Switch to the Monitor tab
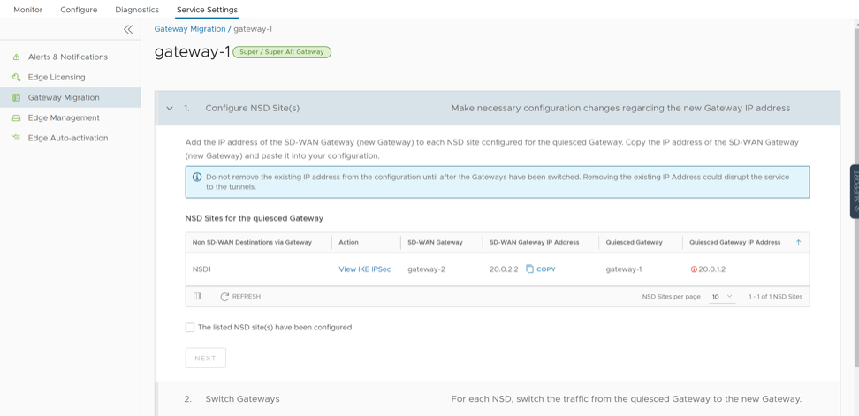The width and height of the screenshot is (859, 416). coord(28,10)
